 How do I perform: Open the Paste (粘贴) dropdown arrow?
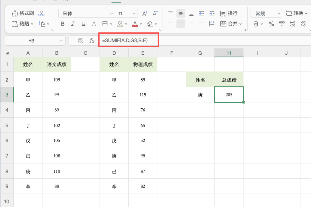[32, 24]
